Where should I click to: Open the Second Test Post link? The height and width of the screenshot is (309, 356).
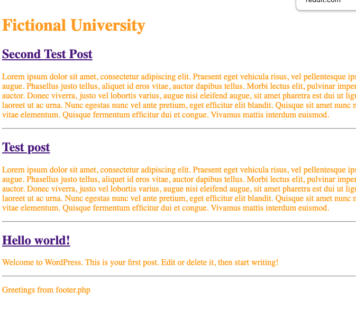[47, 54]
